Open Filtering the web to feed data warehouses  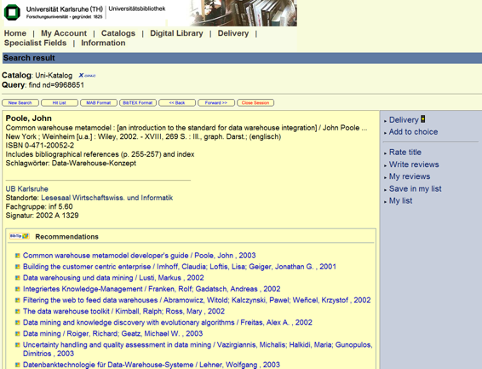point(197,300)
